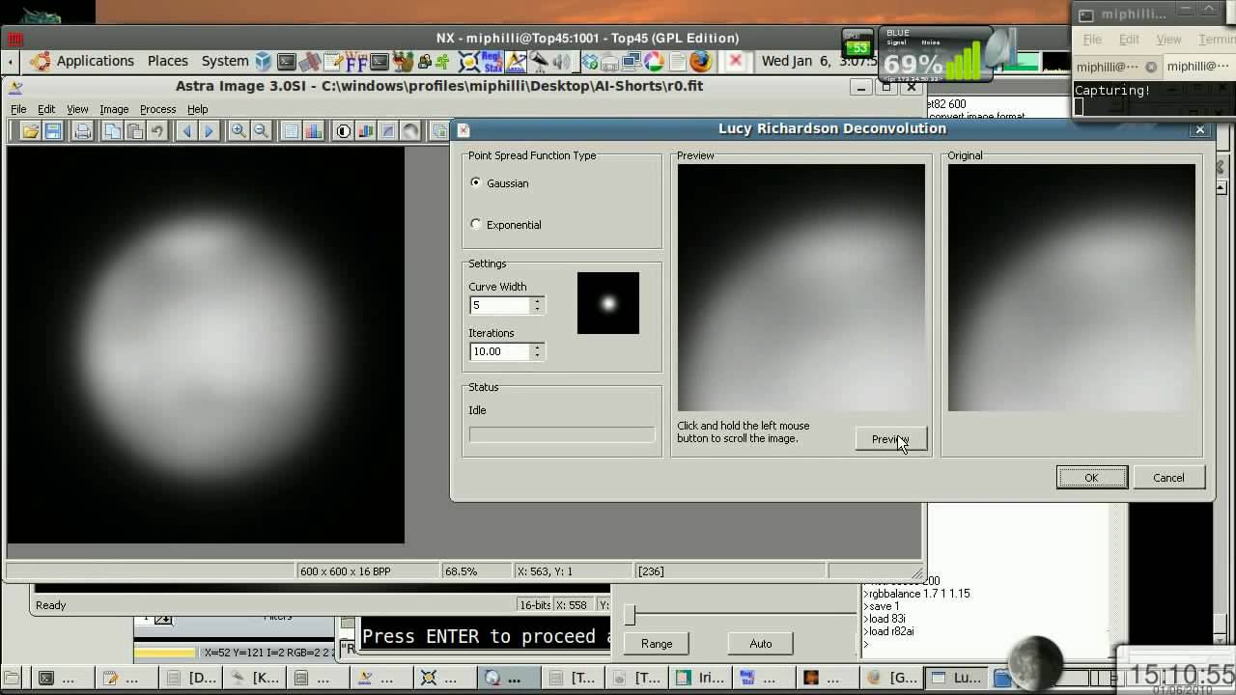1236x695 pixels.
Task: Print the image via the printer toolbar icon
Action: pyautogui.click(x=83, y=131)
